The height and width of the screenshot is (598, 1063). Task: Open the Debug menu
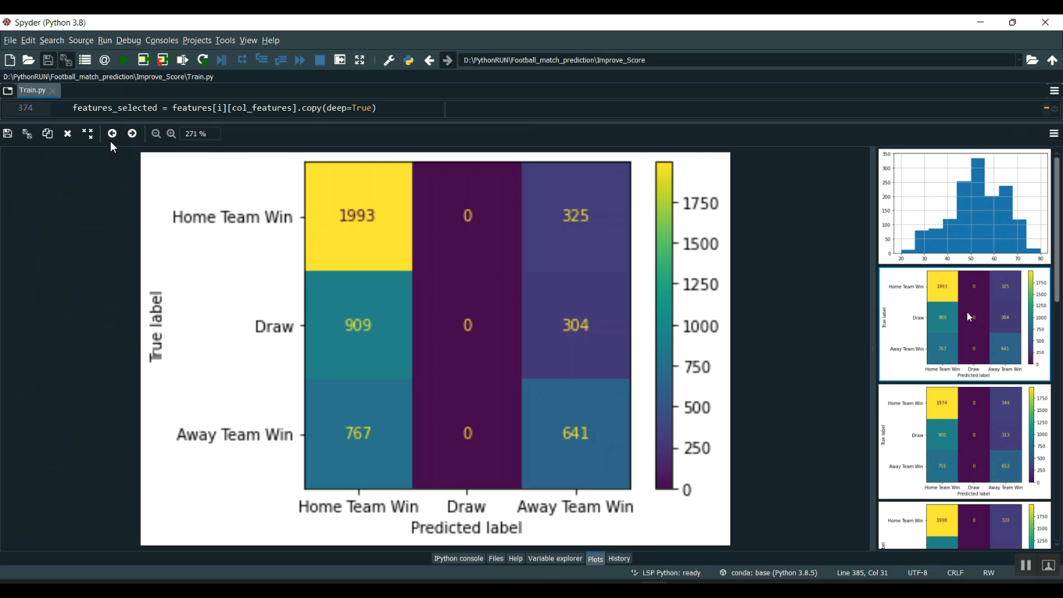tap(128, 40)
